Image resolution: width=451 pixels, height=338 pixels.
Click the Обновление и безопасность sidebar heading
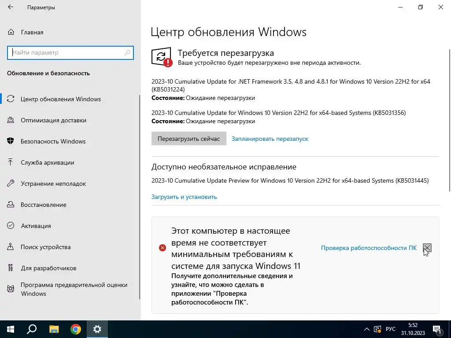click(48, 73)
